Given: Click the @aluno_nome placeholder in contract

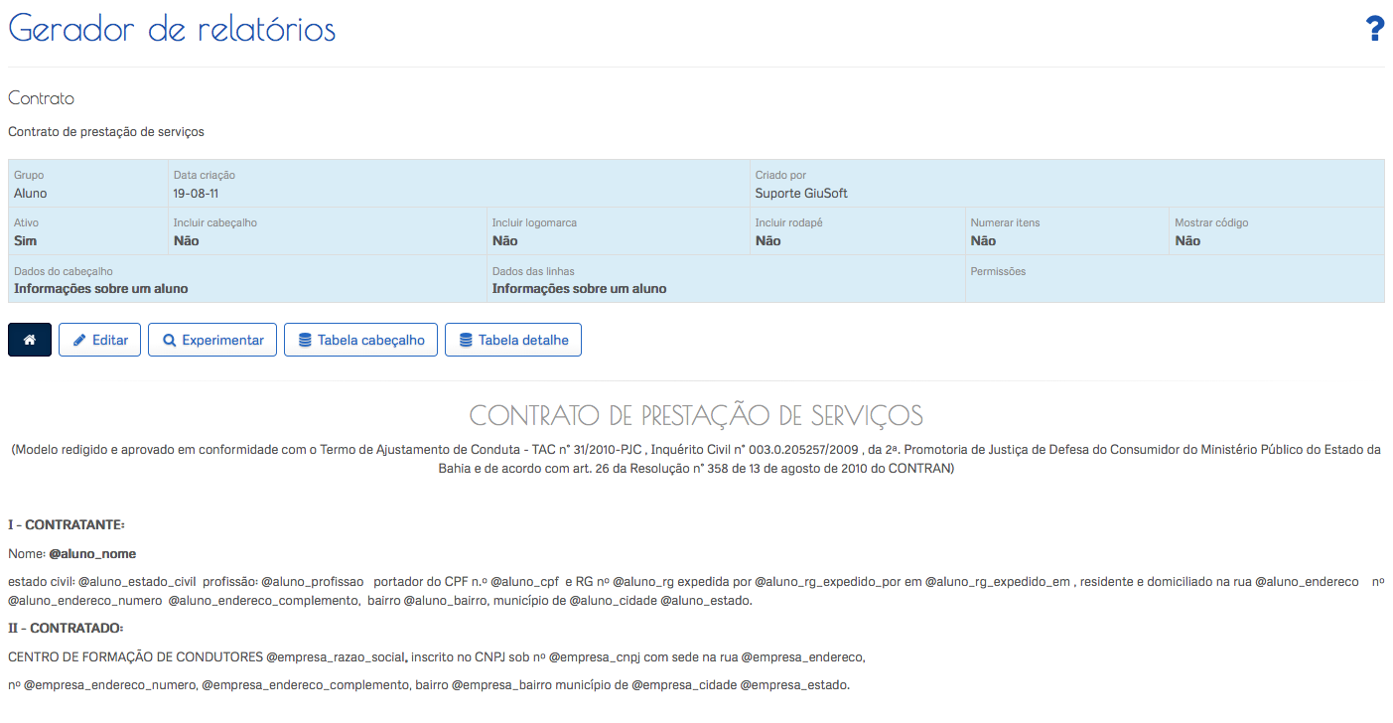Looking at the screenshot, I should pos(92,553).
